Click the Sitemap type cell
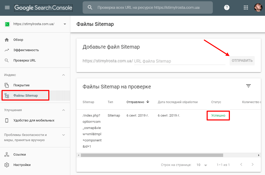Image resolution: width=265 pixels, height=175 pixels. coord(114,116)
